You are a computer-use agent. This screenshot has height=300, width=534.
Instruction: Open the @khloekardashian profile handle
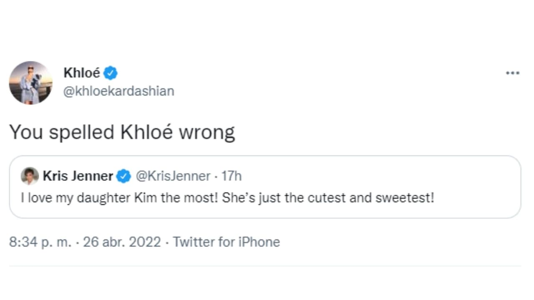tap(119, 91)
